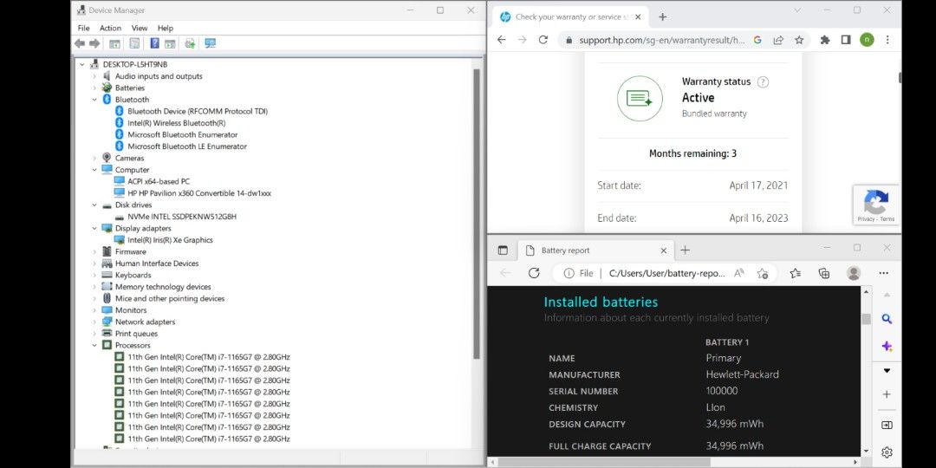Bookmark the HP warranty page with star icon
The image size is (936, 468).
[799, 40]
